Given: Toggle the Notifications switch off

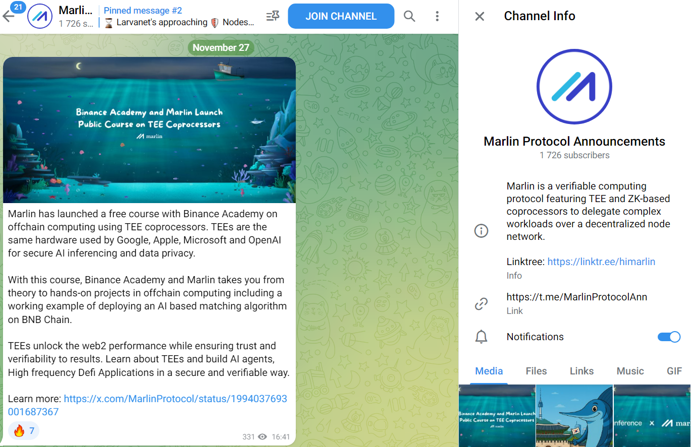Looking at the screenshot, I should point(669,337).
